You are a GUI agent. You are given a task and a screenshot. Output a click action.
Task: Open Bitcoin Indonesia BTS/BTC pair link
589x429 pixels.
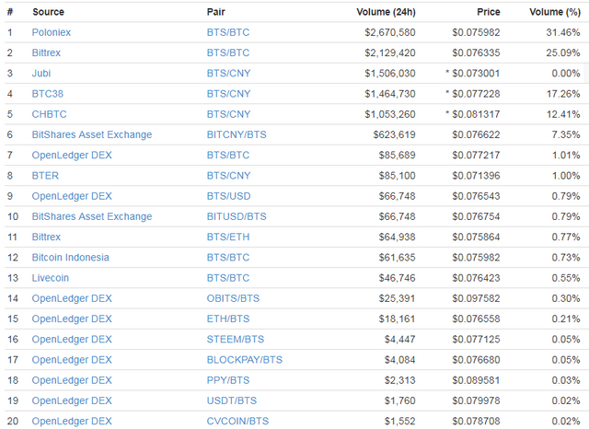point(228,258)
